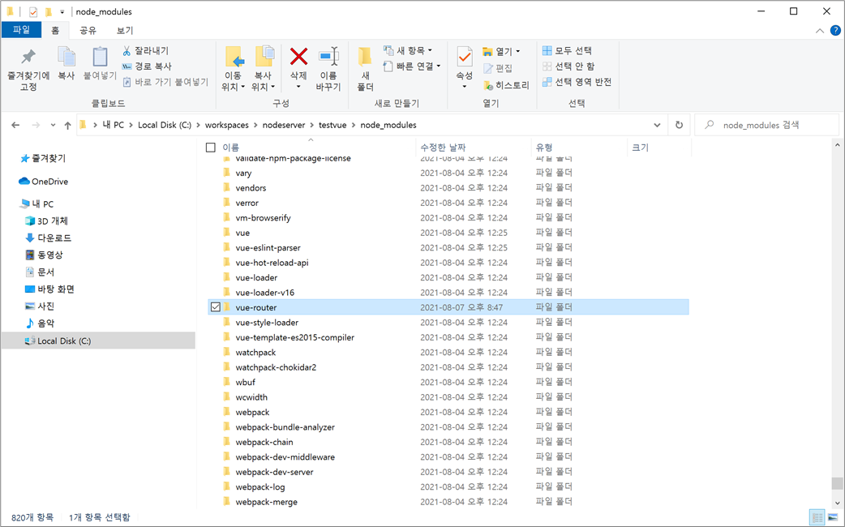
Task: Open 다운로드 in navigation pane
Action: click(49, 238)
